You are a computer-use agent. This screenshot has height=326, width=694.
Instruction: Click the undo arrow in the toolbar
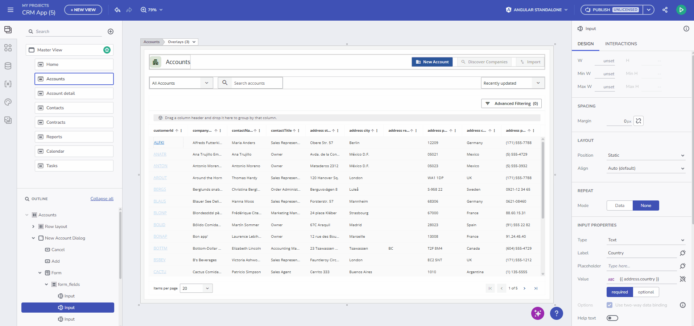pyautogui.click(x=117, y=10)
